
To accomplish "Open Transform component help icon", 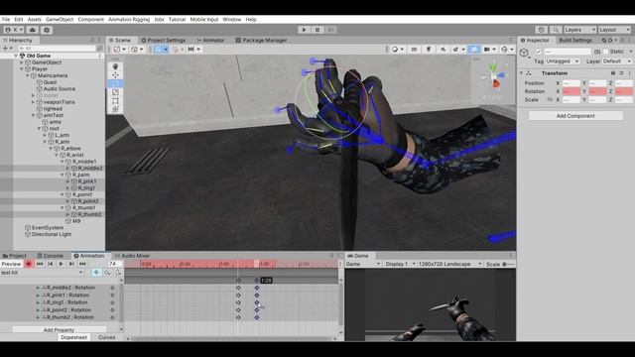I will pyautogui.click(x=613, y=73).
